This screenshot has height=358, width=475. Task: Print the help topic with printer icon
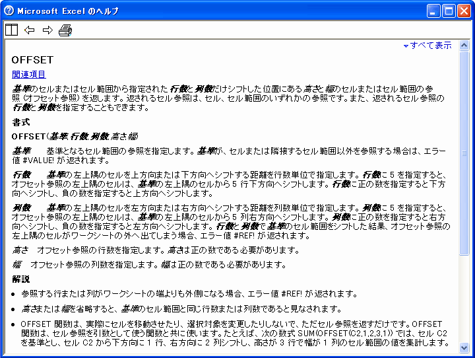point(65,30)
